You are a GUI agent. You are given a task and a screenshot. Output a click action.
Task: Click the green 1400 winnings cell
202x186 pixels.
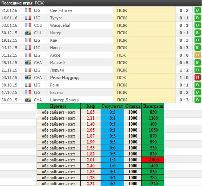click(x=153, y=166)
